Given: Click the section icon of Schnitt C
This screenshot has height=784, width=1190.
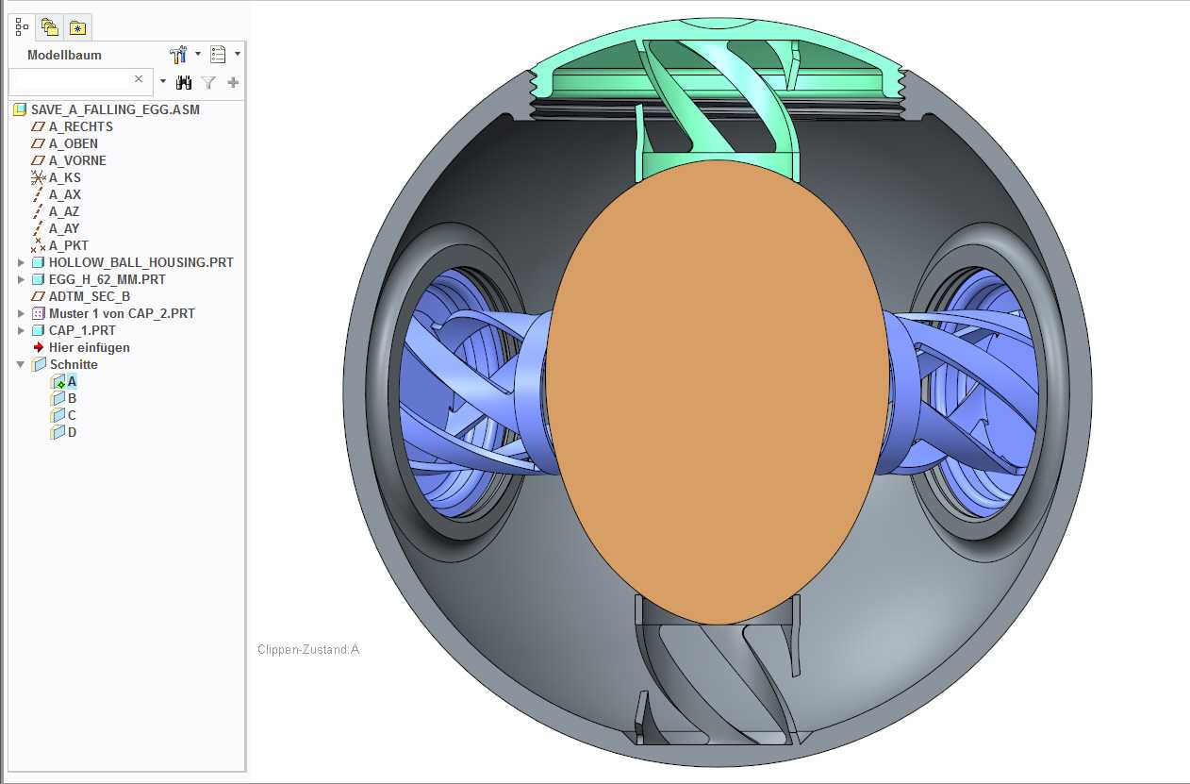Looking at the screenshot, I should [x=58, y=415].
